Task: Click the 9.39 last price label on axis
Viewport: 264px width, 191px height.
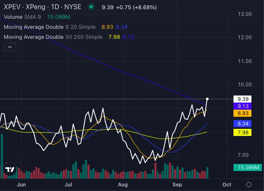Action: click(242, 99)
